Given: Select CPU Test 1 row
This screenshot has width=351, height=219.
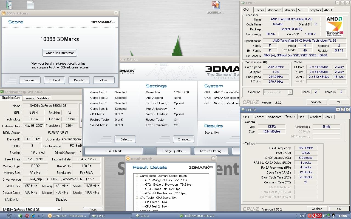Looking at the screenshot, I should pyautogui.click(x=156, y=202).
